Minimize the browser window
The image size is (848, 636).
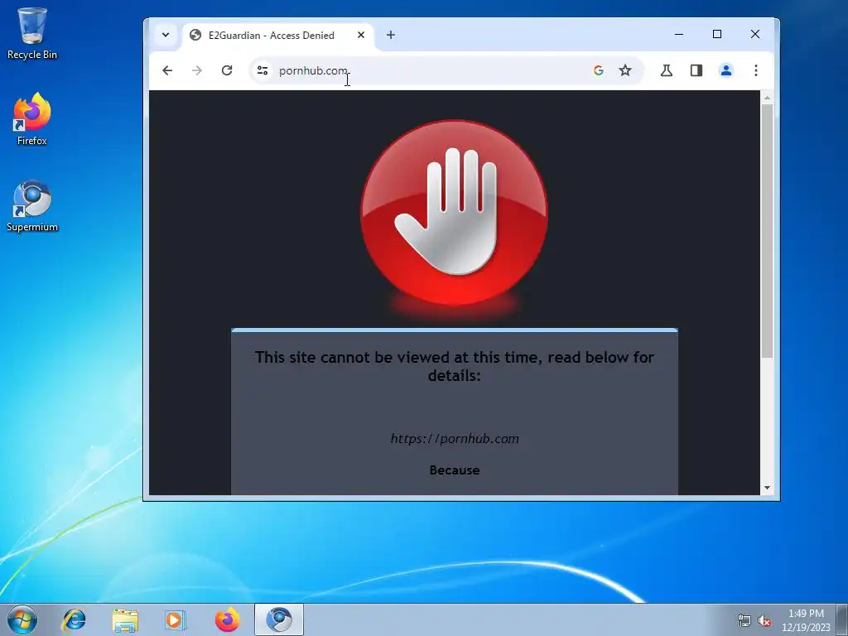pos(679,34)
